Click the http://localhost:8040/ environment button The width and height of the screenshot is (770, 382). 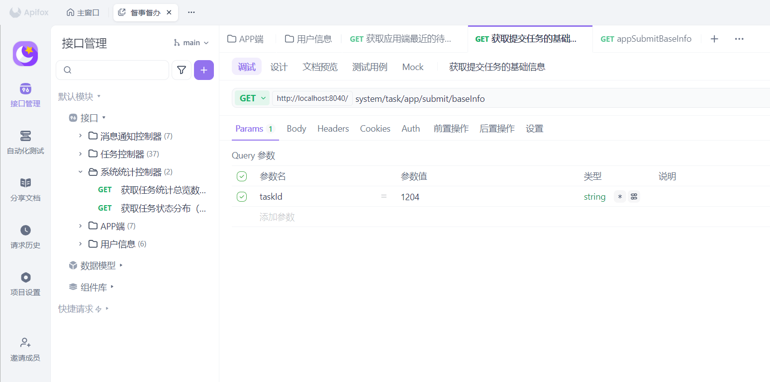(312, 98)
